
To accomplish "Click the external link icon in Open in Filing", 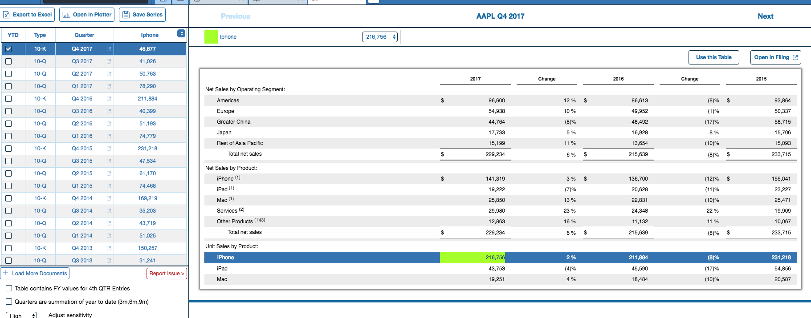I will pos(795,57).
